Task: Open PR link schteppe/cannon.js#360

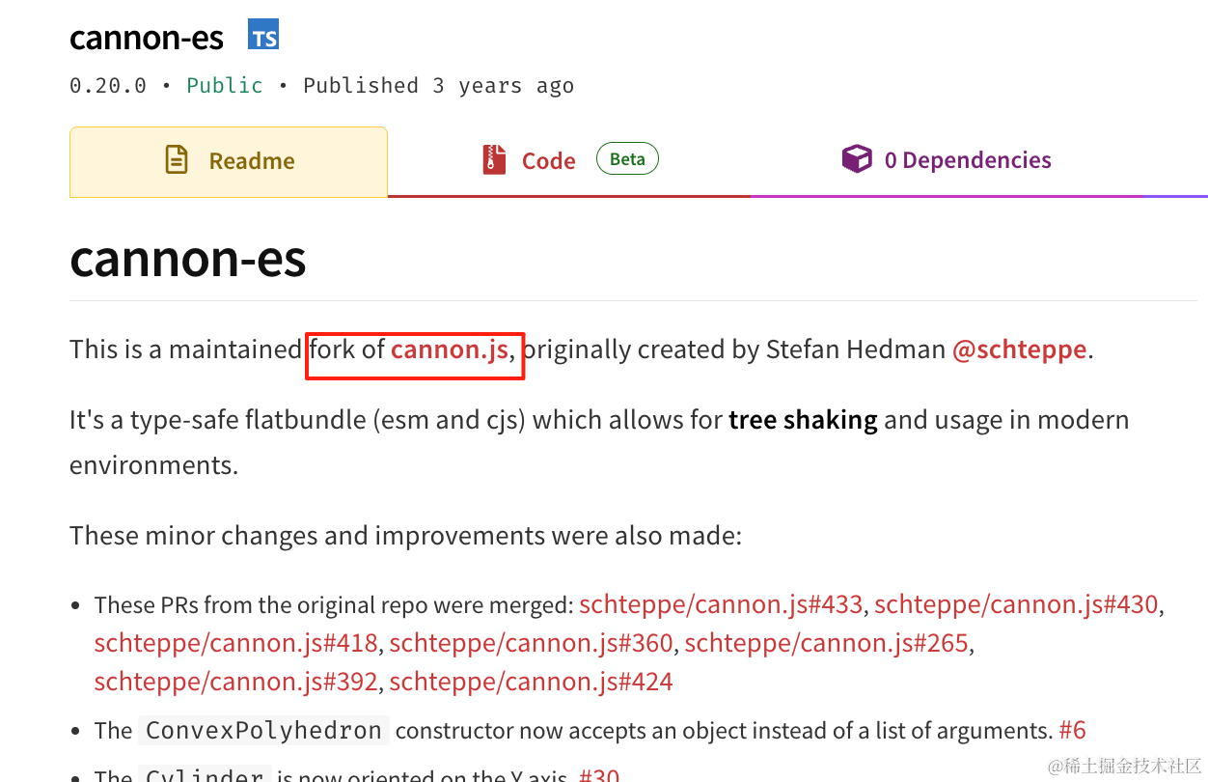Action: (532, 643)
